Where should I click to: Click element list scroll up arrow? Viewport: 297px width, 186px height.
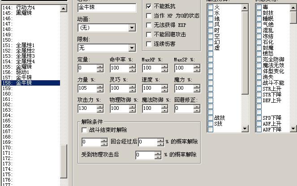[245, 8]
